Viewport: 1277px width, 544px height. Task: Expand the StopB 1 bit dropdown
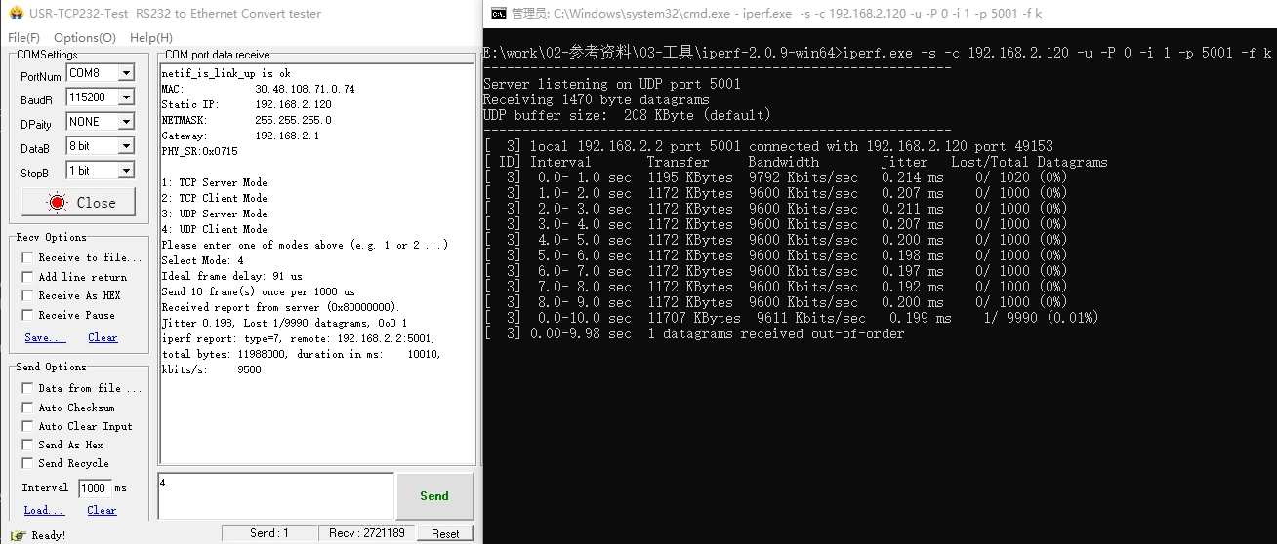tap(126, 171)
